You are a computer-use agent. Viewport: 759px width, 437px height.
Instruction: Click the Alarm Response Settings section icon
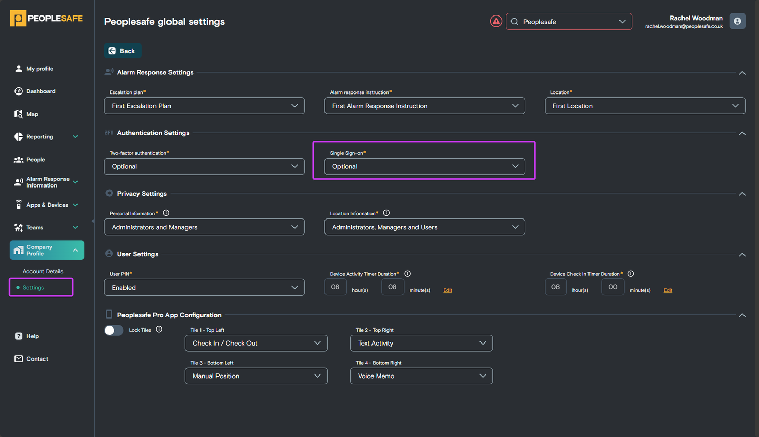(109, 72)
